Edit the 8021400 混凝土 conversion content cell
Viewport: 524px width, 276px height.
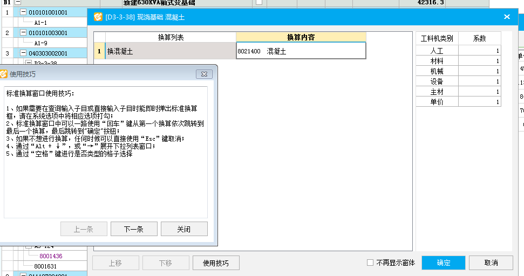(301, 51)
